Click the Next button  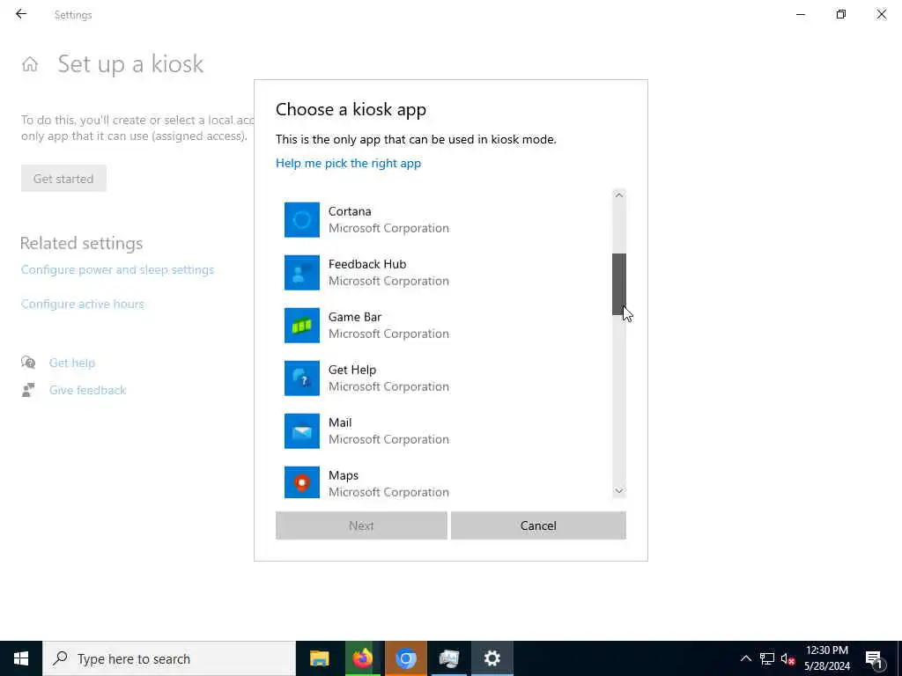point(361,525)
